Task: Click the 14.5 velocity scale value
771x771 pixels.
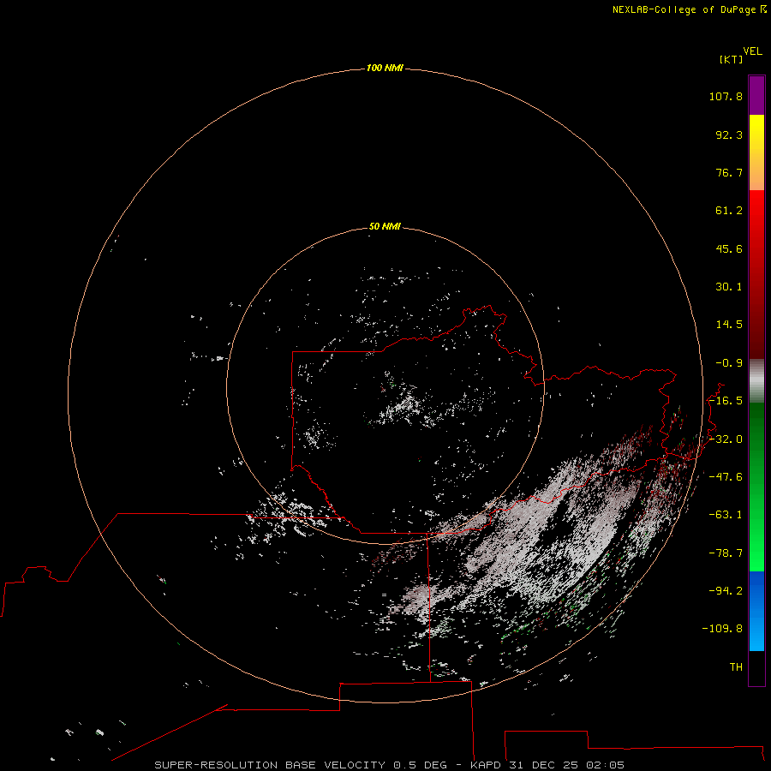Action: [729, 325]
